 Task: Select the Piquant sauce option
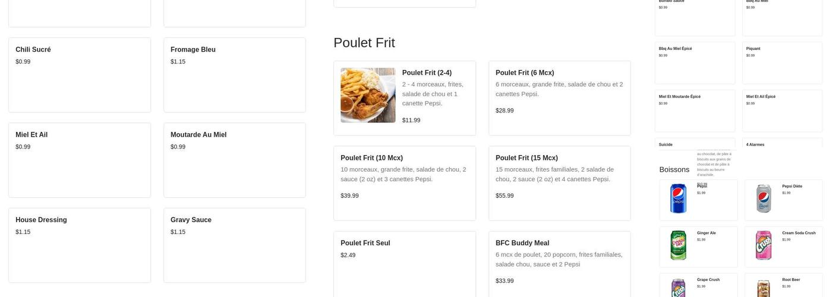[x=781, y=62]
